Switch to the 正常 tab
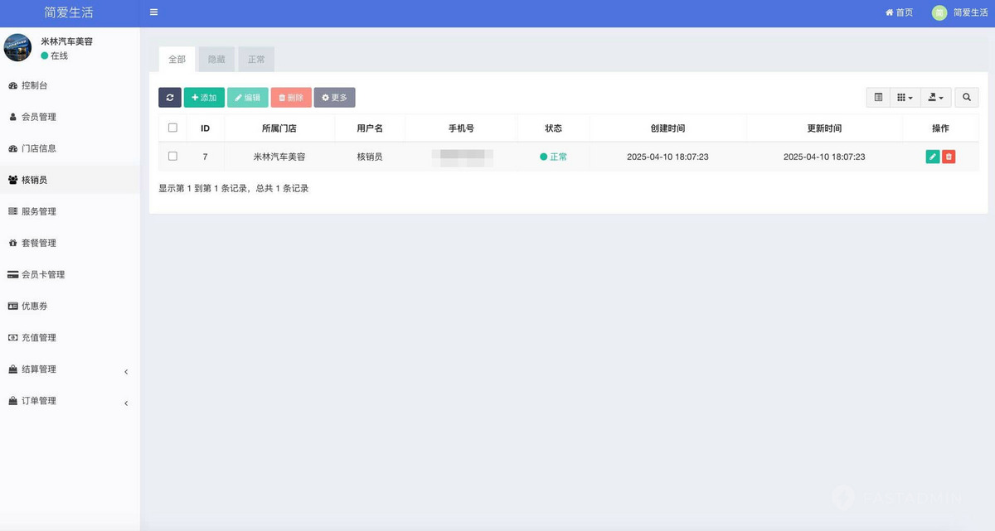Image resolution: width=995 pixels, height=531 pixels. coord(255,59)
